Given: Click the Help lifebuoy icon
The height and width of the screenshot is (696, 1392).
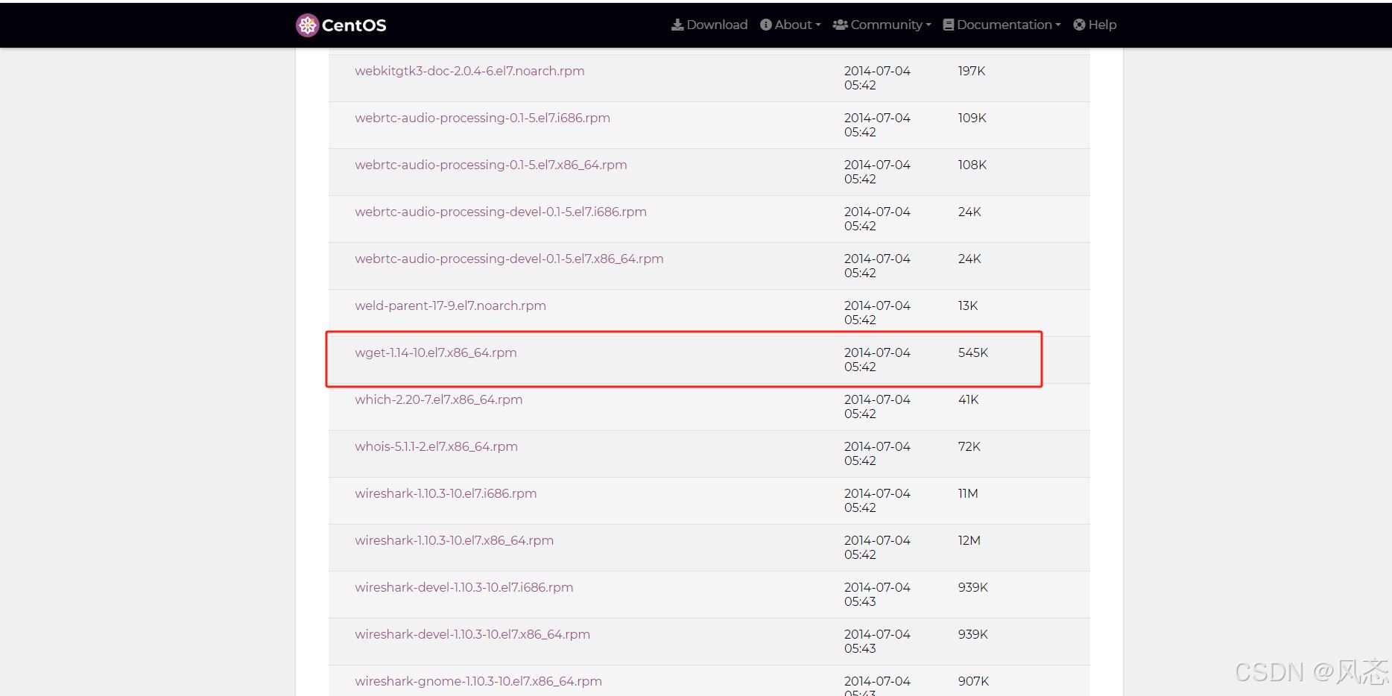Looking at the screenshot, I should coord(1079,25).
